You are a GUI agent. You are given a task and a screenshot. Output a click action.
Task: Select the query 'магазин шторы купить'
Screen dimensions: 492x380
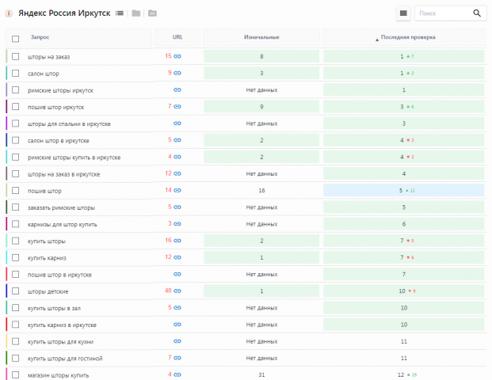(59, 375)
